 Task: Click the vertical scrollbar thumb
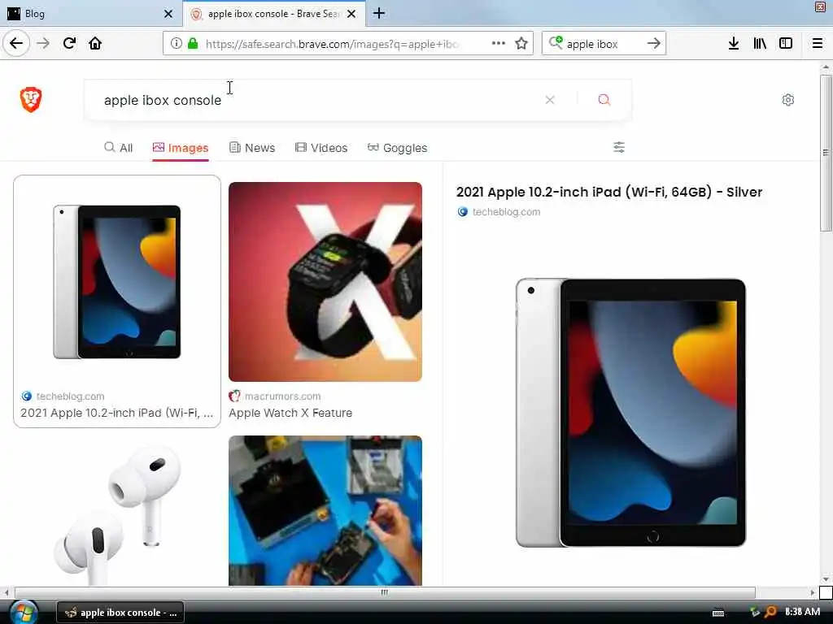point(826,153)
